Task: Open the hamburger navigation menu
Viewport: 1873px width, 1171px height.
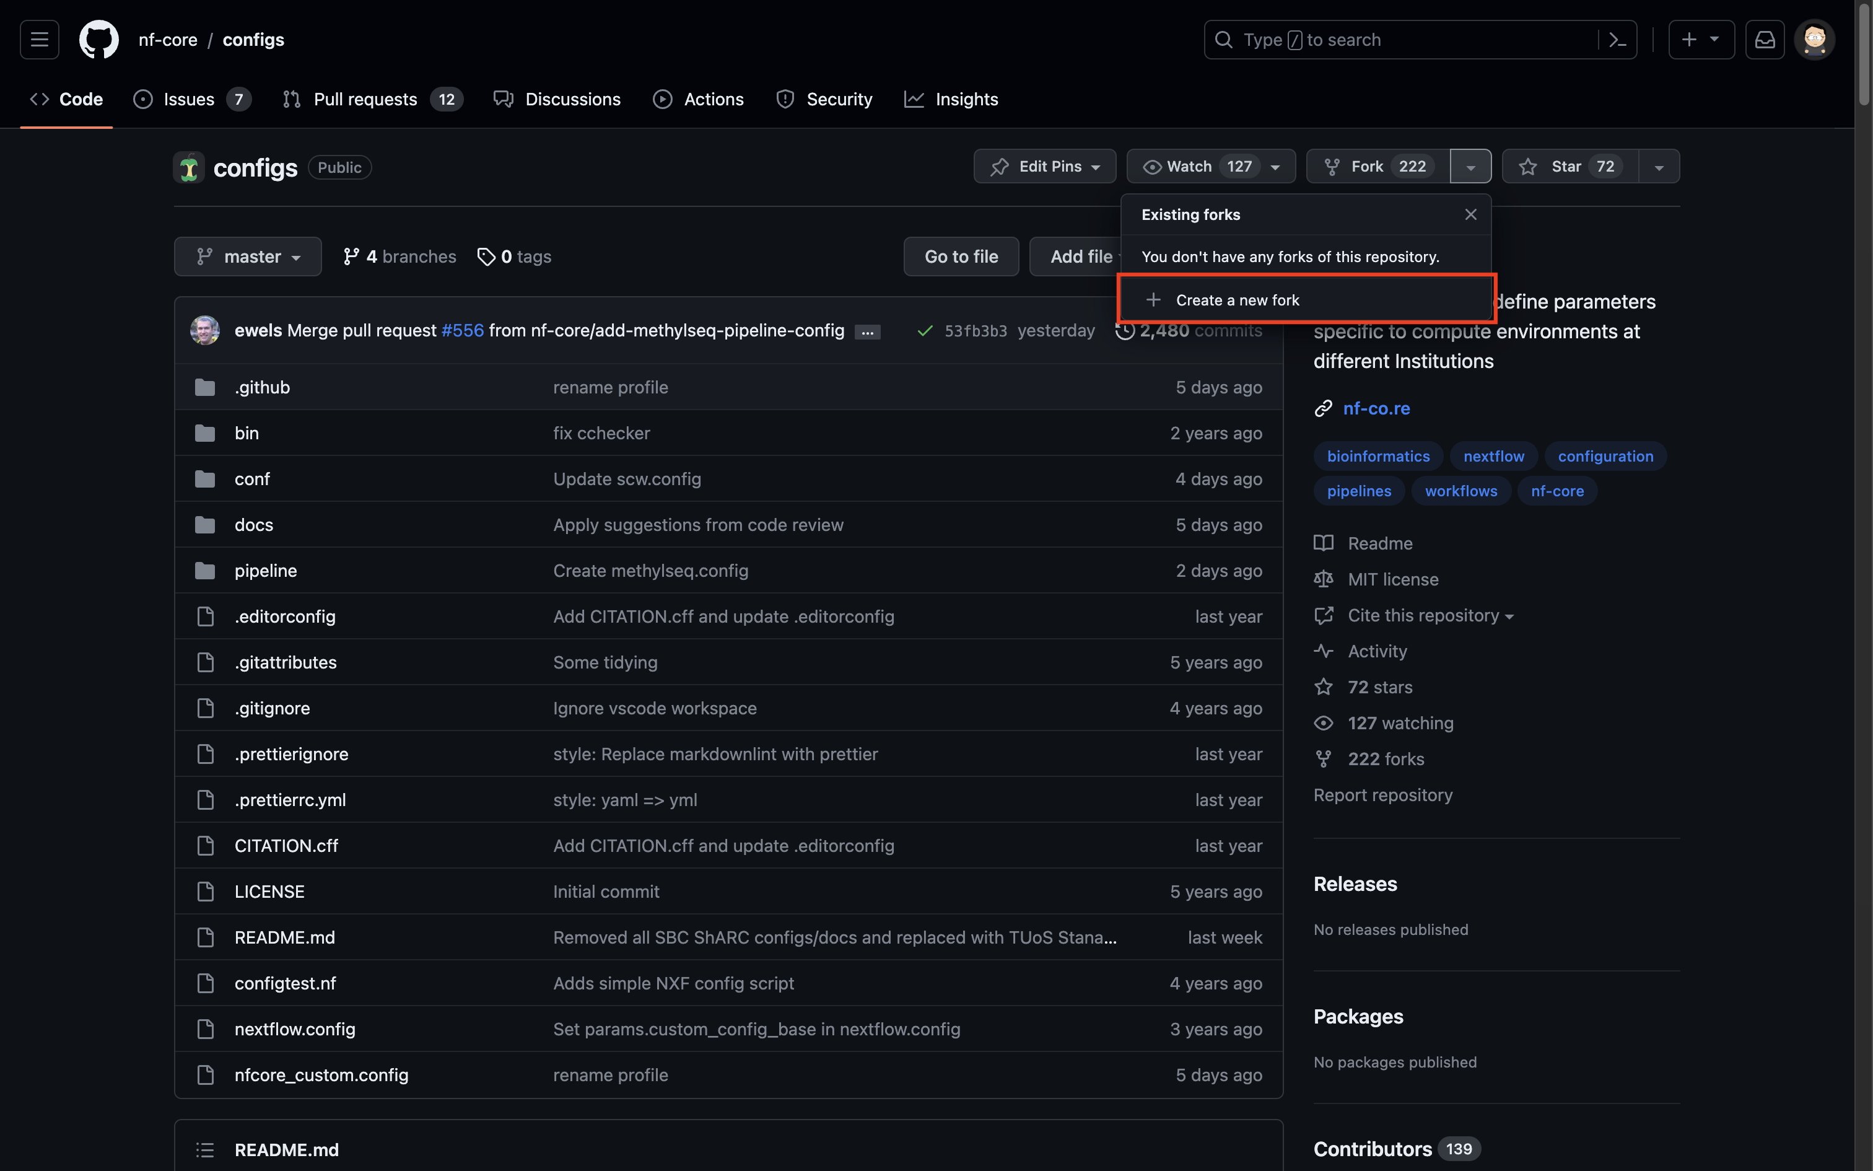Action: 40,40
